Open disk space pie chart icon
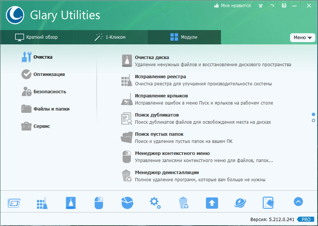The height and width of the screenshot is (226, 318). [127, 203]
